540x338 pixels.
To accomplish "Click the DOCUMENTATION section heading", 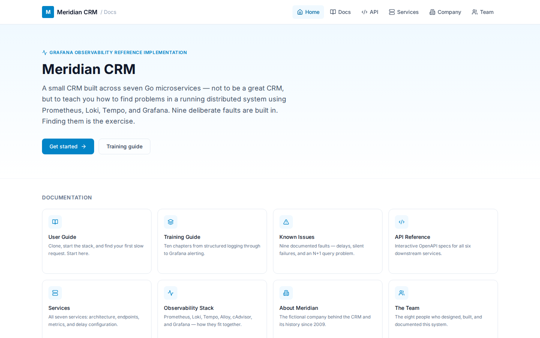I will (x=67, y=198).
